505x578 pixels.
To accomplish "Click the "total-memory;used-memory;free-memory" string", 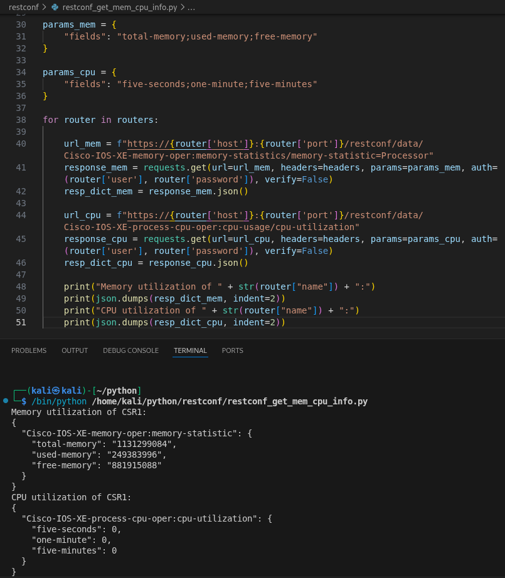I will 217,36.
